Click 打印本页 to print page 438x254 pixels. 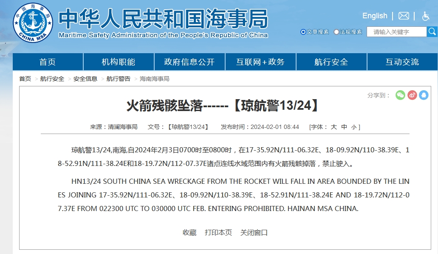coord(218,232)
